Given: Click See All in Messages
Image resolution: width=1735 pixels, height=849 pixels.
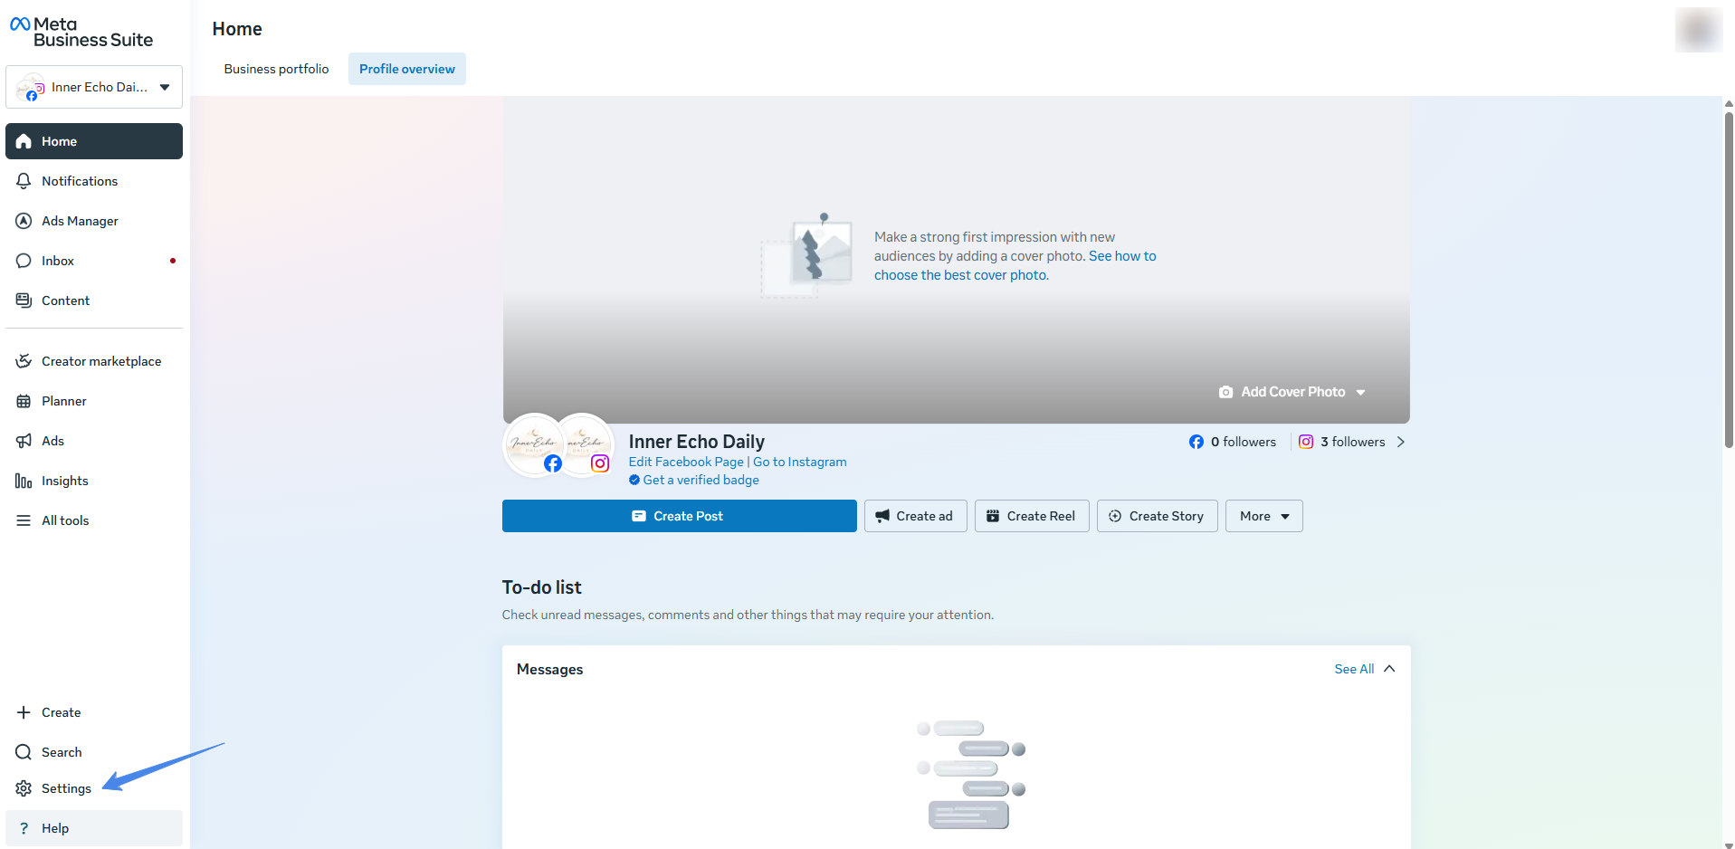Looking at the screenshot, I should [x=1354, y=669].
